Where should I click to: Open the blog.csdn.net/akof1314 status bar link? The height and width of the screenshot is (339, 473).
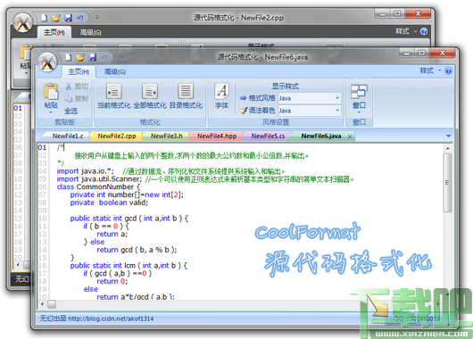tap(111, 318)
